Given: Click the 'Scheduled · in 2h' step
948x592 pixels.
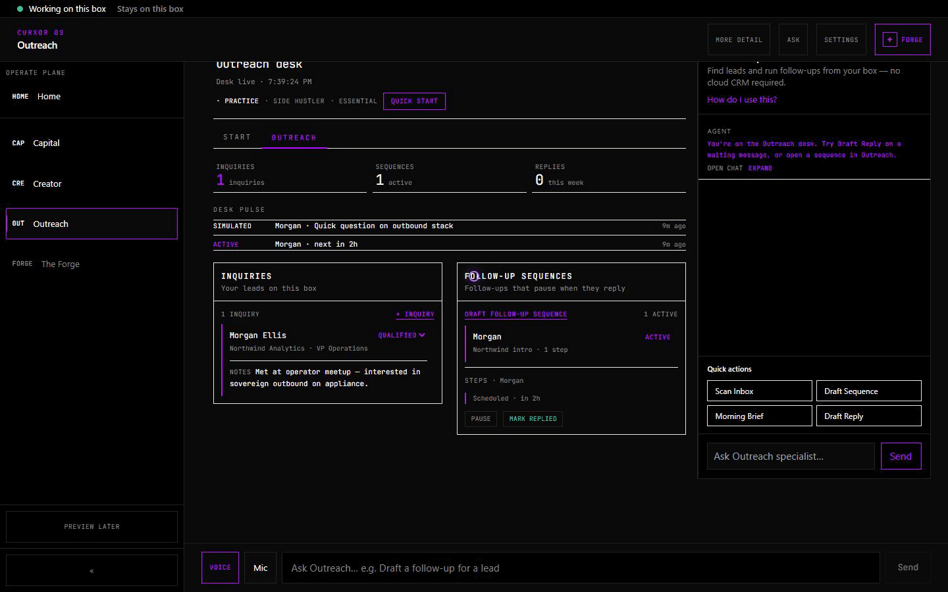Looking at the screenshot, I should [506, 399].
